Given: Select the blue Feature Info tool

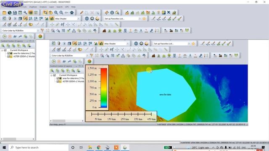Looking at the screenshot, I should coord(112,13).
